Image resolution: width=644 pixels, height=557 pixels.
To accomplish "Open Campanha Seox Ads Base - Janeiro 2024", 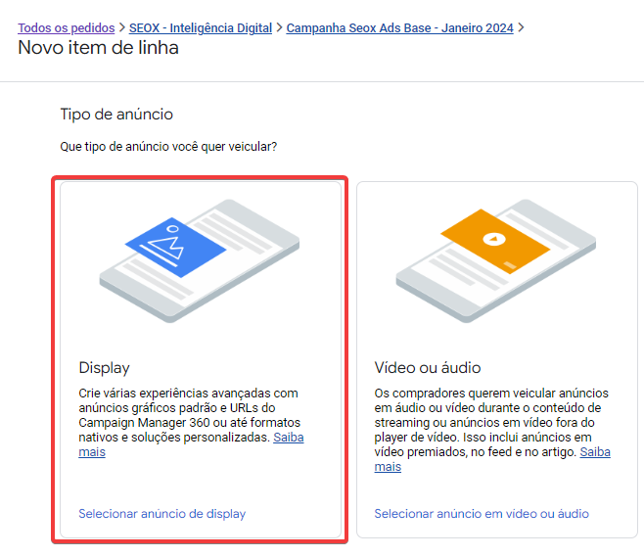I will (x=399, y=28).
